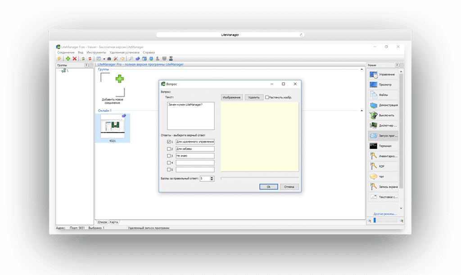Viewport: 461px width, 275px height.
Task: Adjust the thumbnail zoom slider
Action: (385, 221)
